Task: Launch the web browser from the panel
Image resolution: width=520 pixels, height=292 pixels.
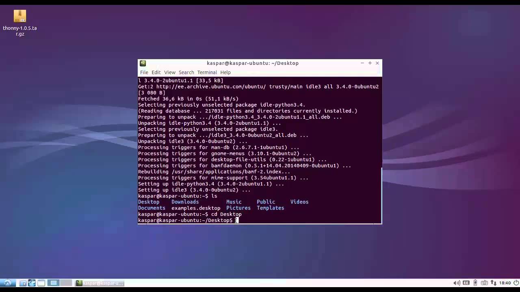Action: pos(32,283)
